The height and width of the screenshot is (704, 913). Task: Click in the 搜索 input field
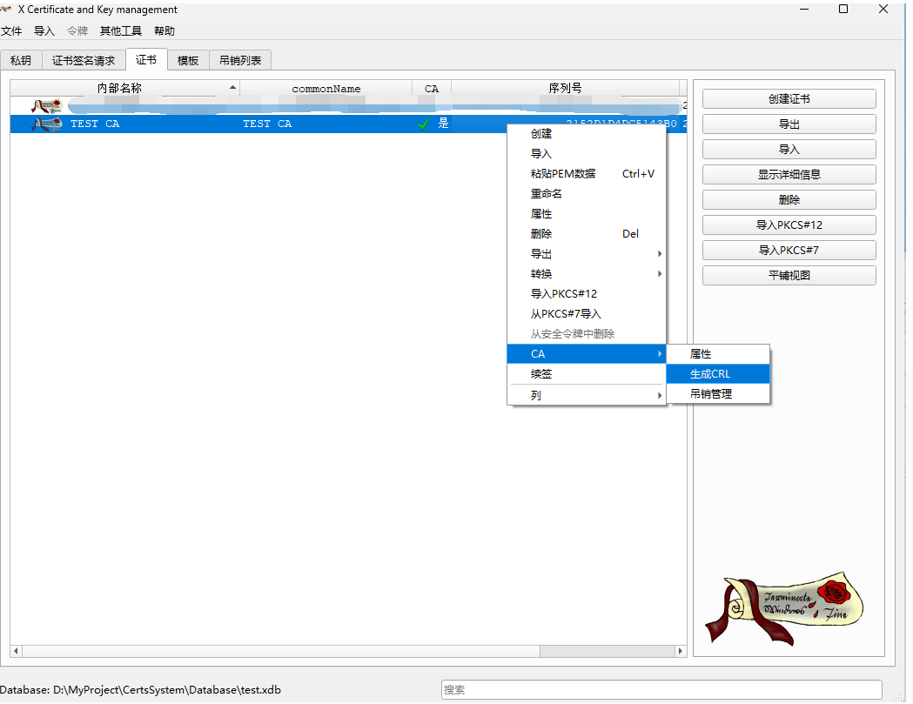click(661, 689)
